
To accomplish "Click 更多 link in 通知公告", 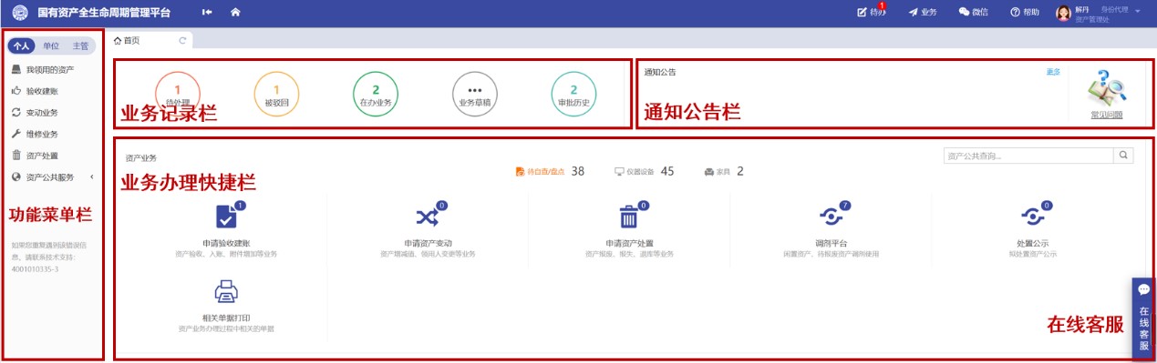I will tap(1053, 72).
